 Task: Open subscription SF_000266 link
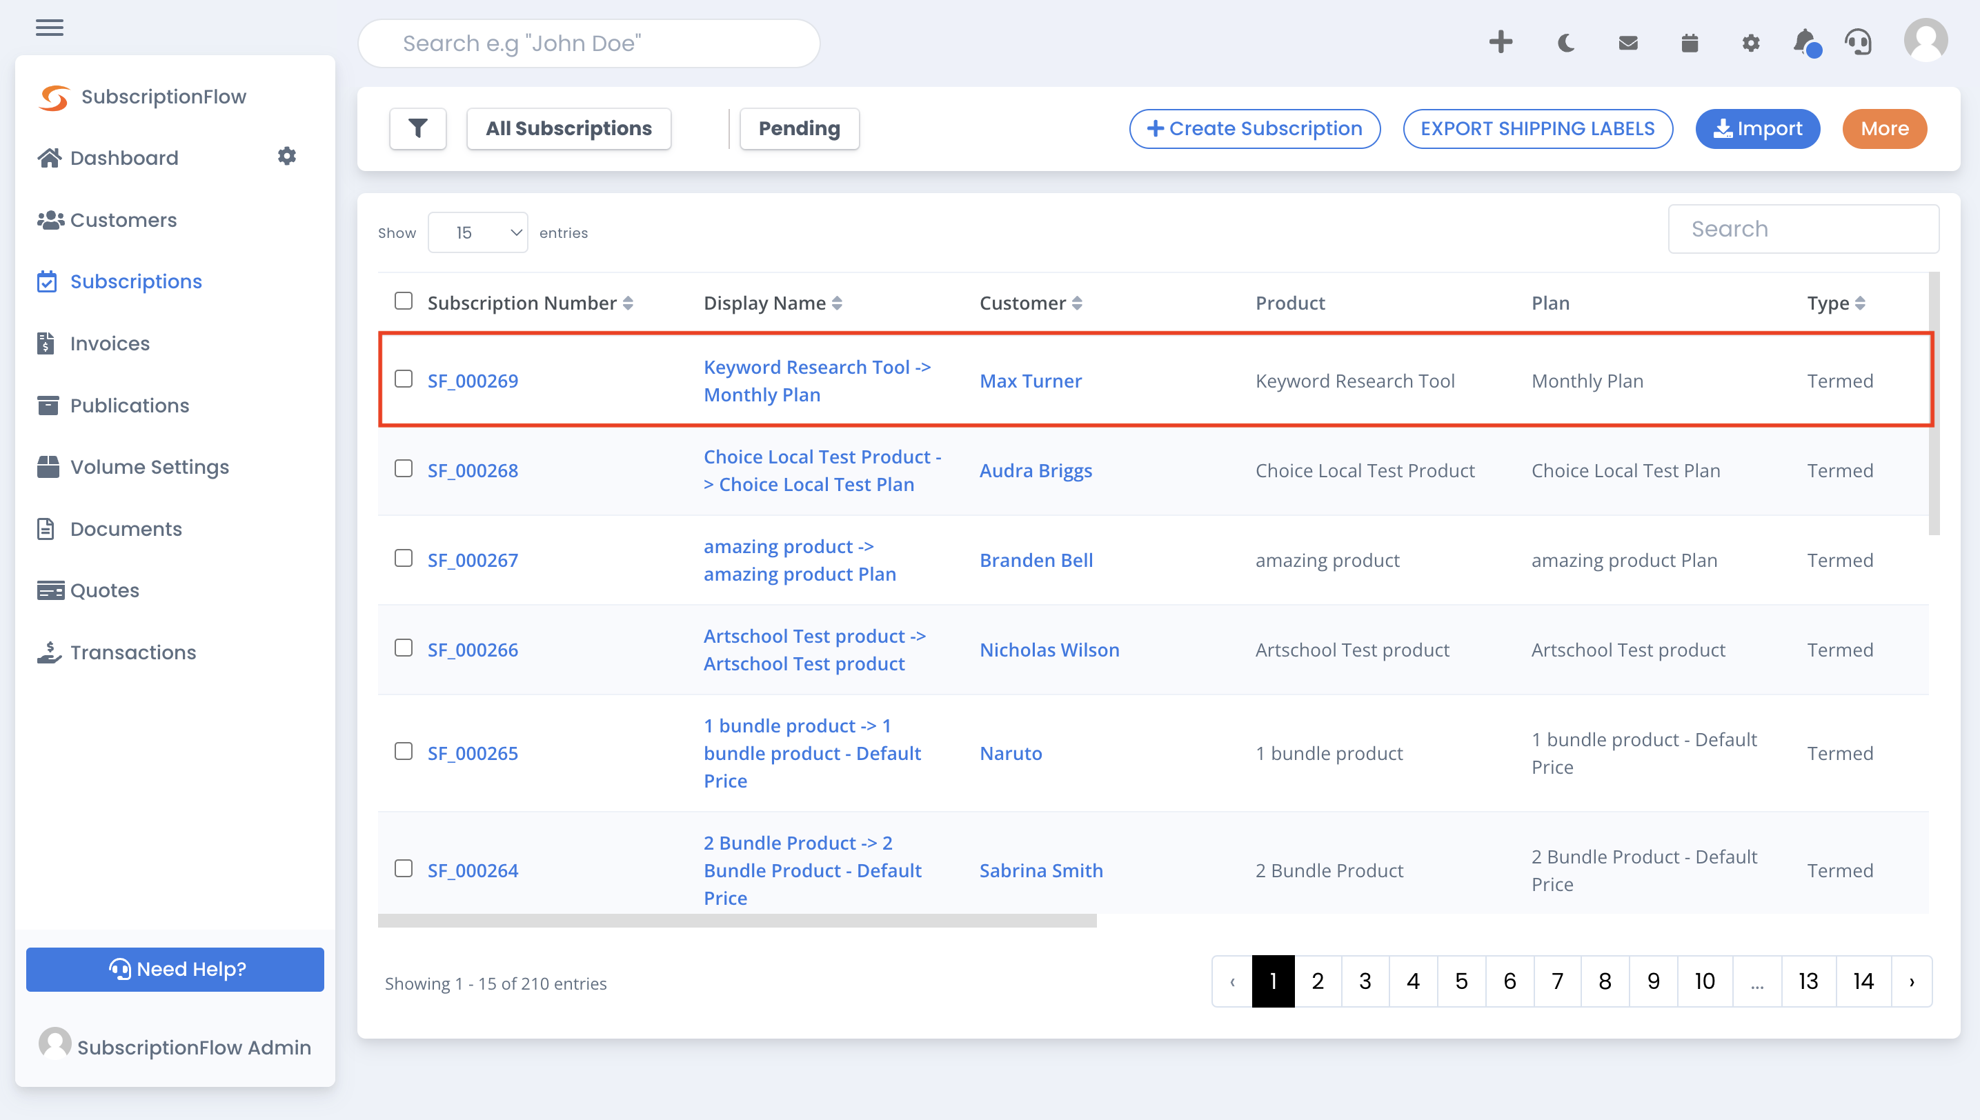pyautogui.click(x=473, y=650)
